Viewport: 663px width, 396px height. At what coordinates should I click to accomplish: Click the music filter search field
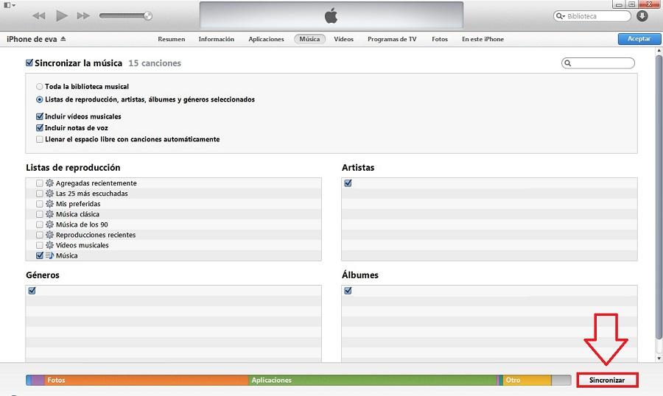tap(602, 63)
